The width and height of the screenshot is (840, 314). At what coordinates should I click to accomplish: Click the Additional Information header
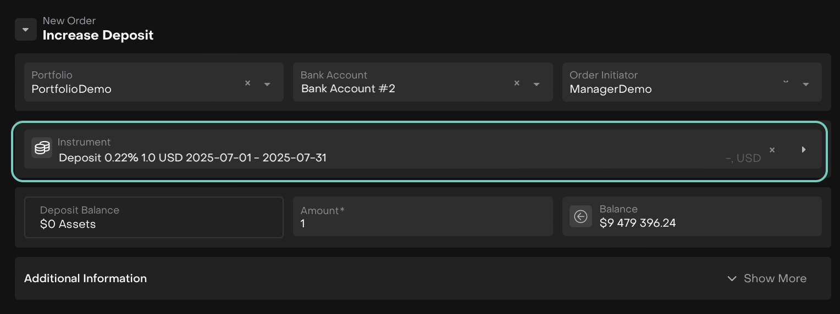point(85,278)
